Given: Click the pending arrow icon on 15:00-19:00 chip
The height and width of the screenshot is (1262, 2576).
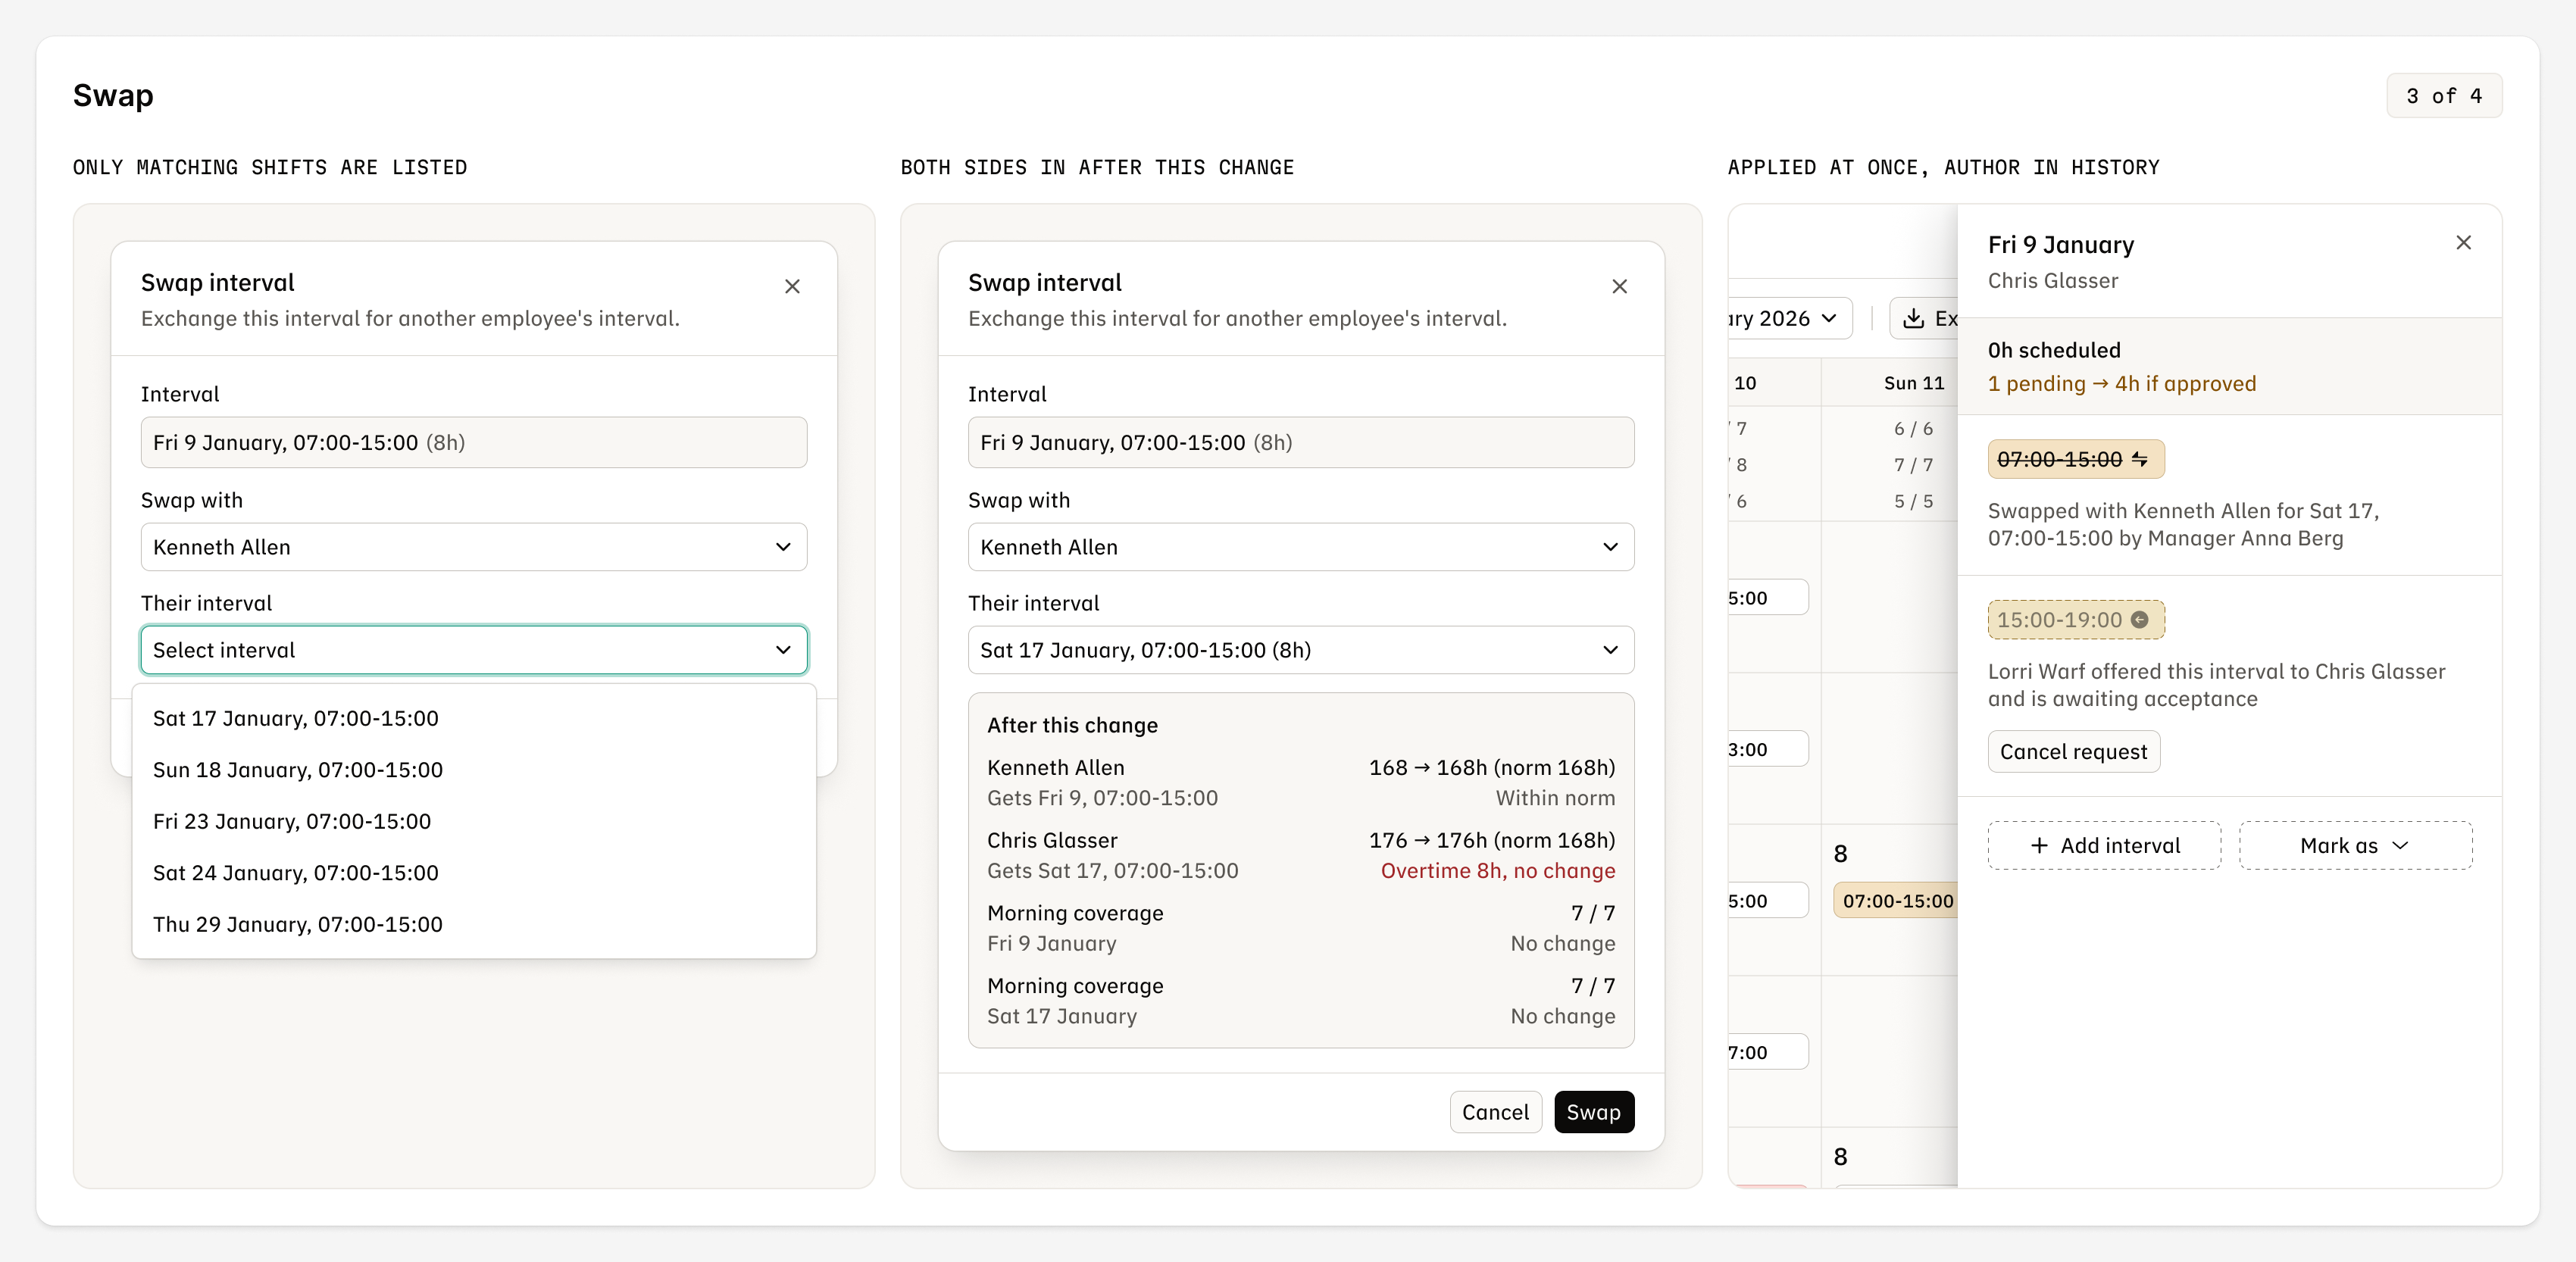Looking at the screenshot, I should click(x=2139, y=620).
